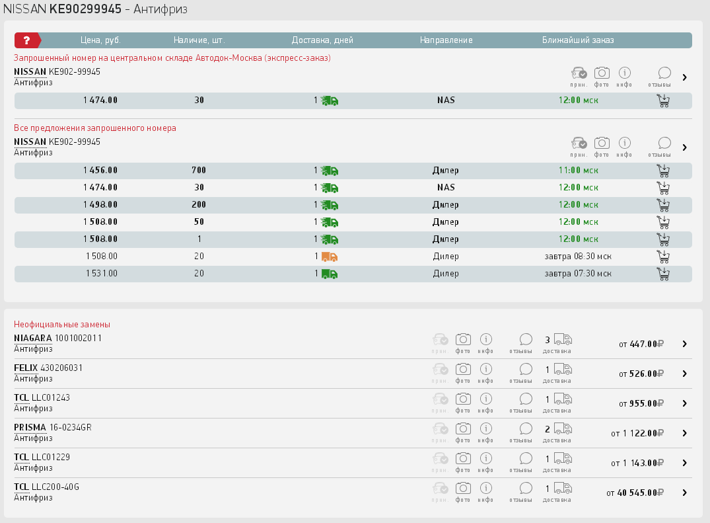Click the delivery truck icon for TCL LLC200-40G
Screen dimensions: 710x523
pos(563,488)
